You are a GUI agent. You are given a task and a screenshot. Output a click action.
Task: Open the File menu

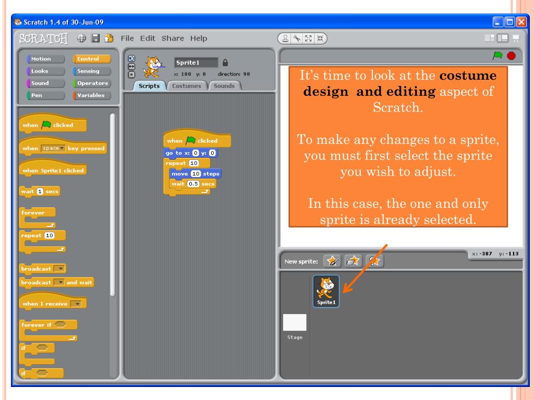tap(127, 39)
